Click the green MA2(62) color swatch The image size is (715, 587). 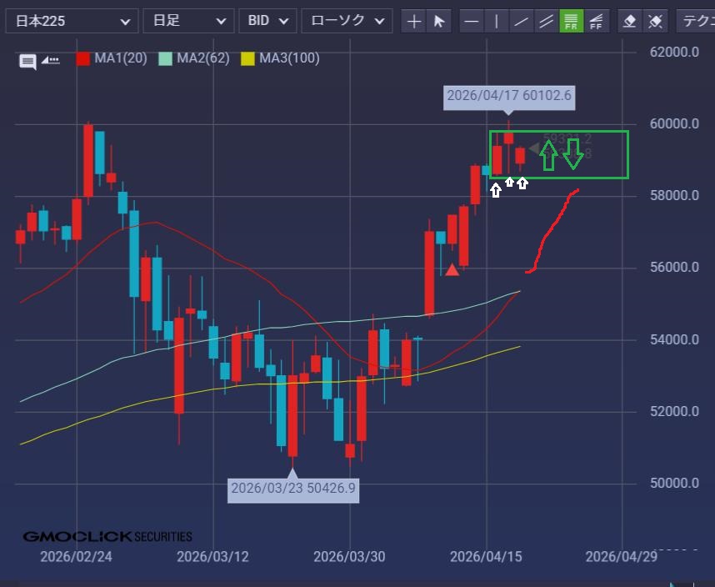165,58
